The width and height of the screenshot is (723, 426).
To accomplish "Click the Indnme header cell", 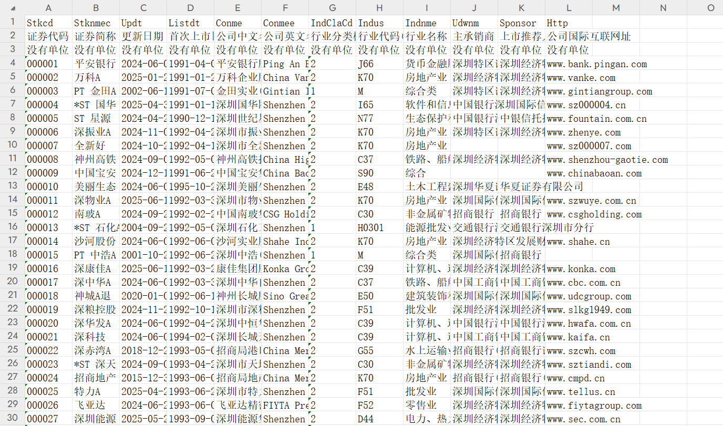I will pos(427,23).
